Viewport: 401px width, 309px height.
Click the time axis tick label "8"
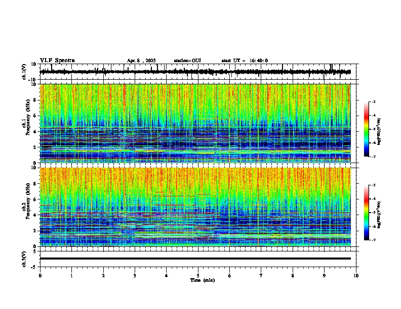(293, 276)
